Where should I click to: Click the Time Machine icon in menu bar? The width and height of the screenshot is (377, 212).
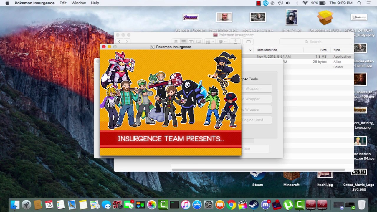[280, 3]
